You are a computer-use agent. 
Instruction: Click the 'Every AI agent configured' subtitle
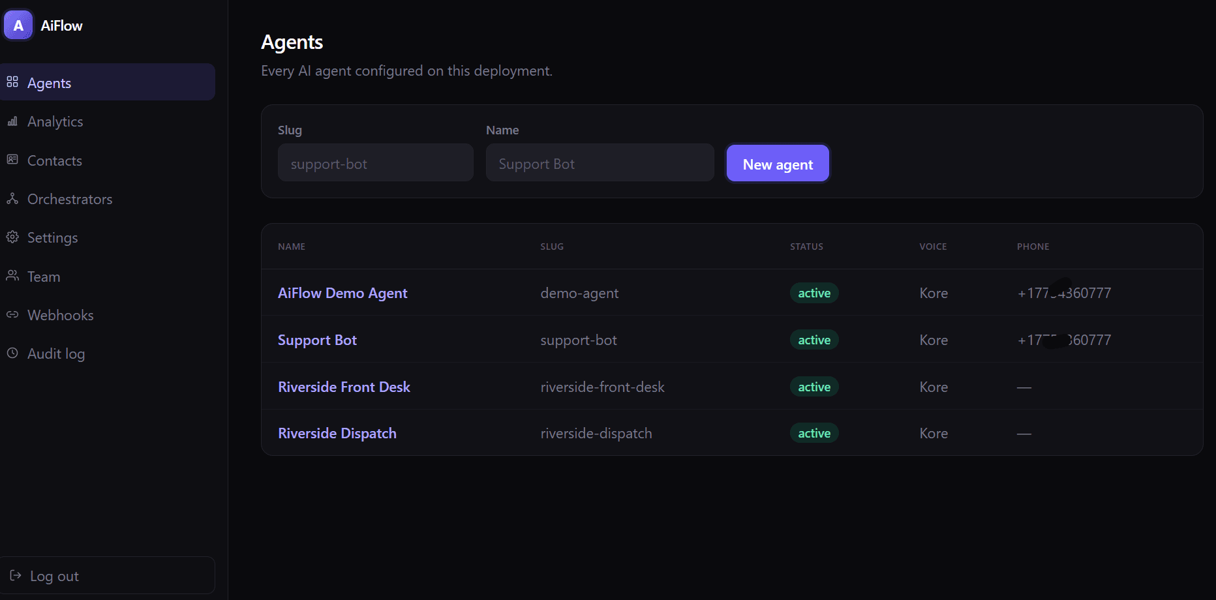point(406,70)
